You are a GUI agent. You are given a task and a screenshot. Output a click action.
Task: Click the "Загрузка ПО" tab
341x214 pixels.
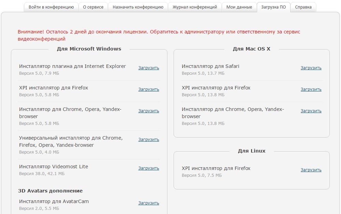[x=273, y=7]
